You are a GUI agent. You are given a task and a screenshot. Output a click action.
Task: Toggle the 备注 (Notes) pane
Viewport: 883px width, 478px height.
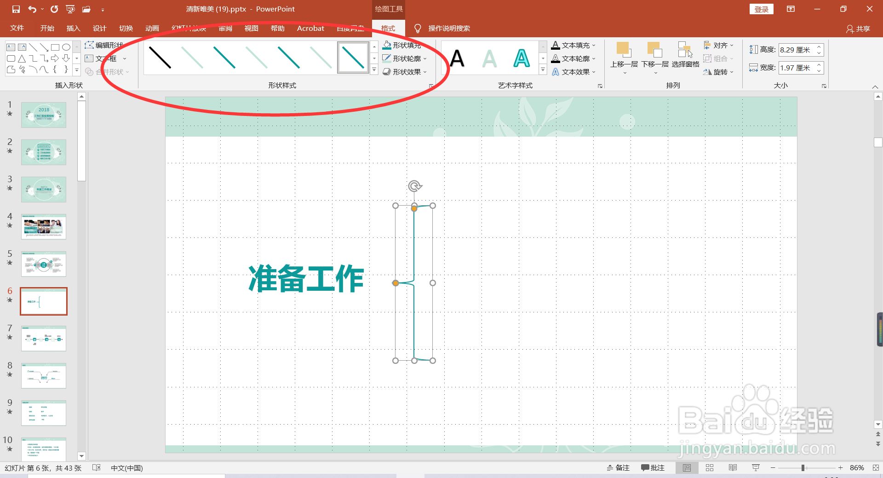(618, 467)
